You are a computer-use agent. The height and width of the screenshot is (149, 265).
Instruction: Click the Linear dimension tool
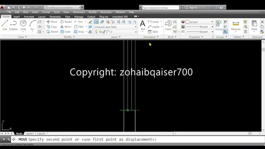tap(154, 22)
